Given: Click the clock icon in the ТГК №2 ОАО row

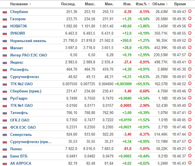Looking at the screenshot, I should [x=190, y=83].
